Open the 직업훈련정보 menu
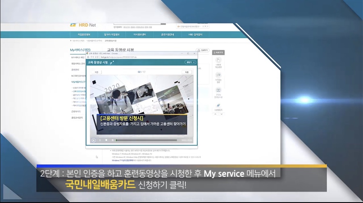The image size is (363, 203). 84,35
